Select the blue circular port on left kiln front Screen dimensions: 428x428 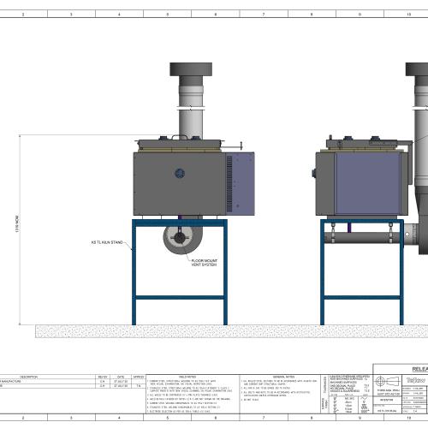click(x=180, y=173)
